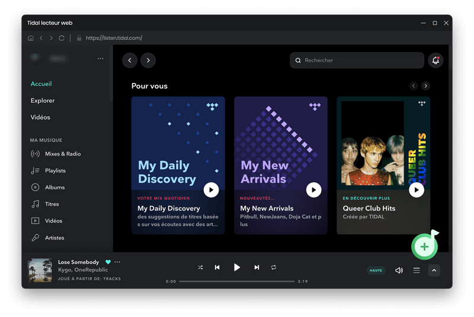This screenshot has width=474, height=317.
Task: Expand the player with the up chevron
Action: 434,270
